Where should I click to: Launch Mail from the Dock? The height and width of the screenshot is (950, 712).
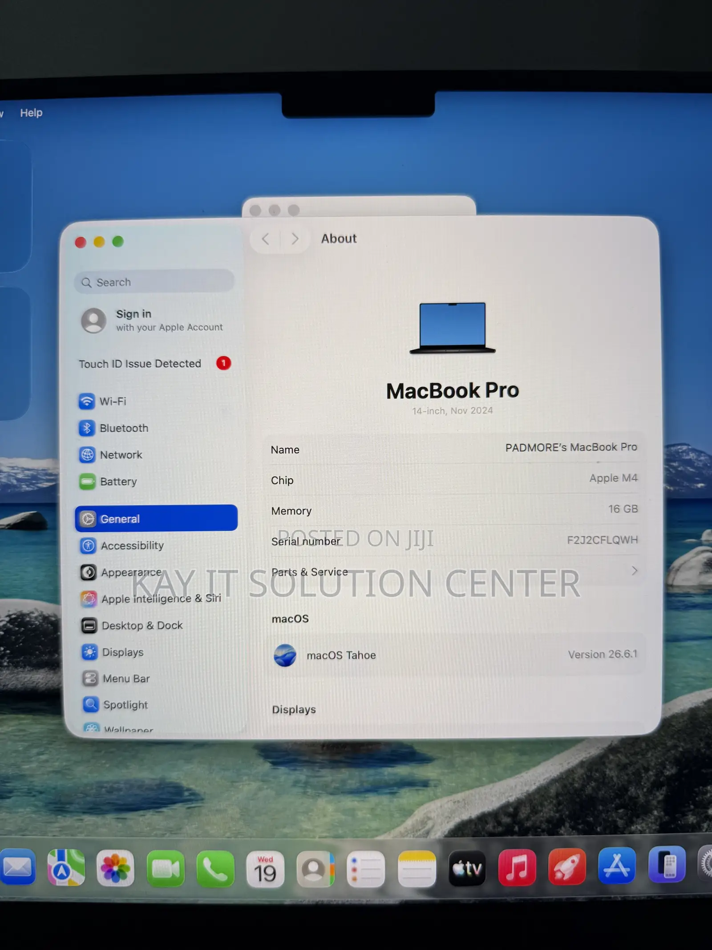17,867
